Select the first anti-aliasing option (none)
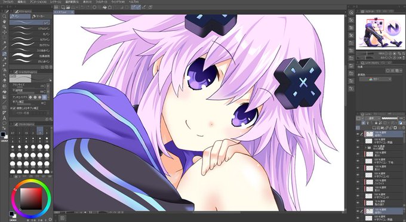The image size is (406, 222). pyautogui.click(x=30, y=97)
